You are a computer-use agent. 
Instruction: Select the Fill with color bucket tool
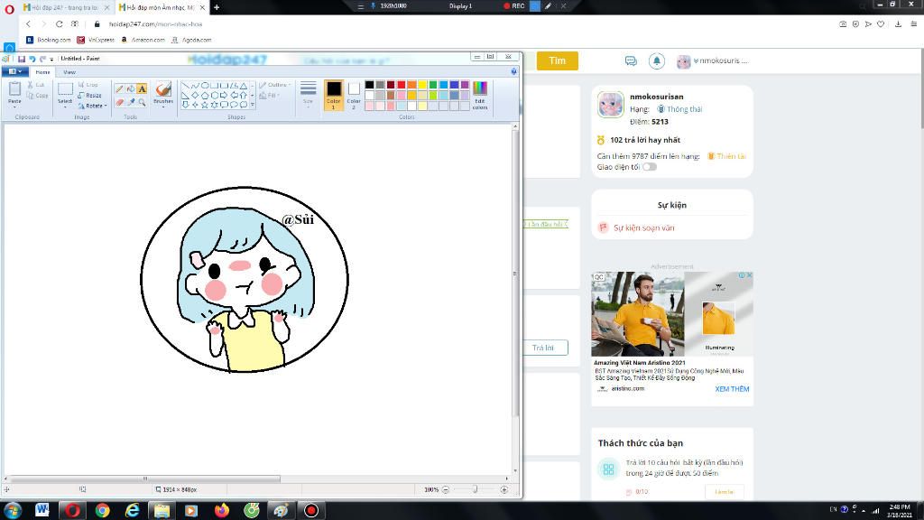[x=131, y=88]
